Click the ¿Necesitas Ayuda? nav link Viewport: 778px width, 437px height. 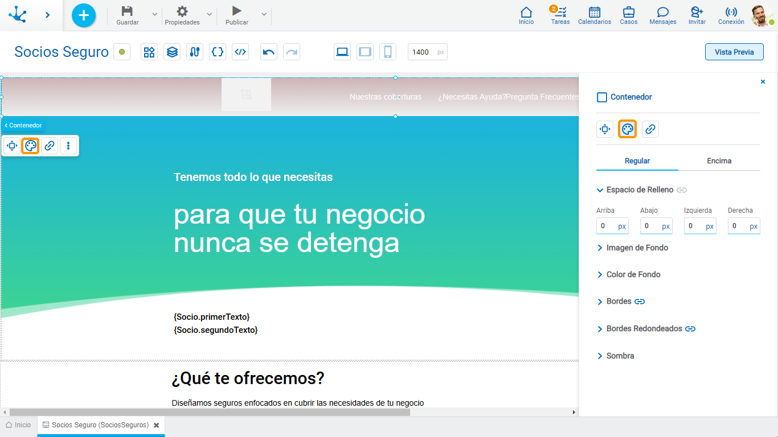pyautogui.click(x=472, y=97)
